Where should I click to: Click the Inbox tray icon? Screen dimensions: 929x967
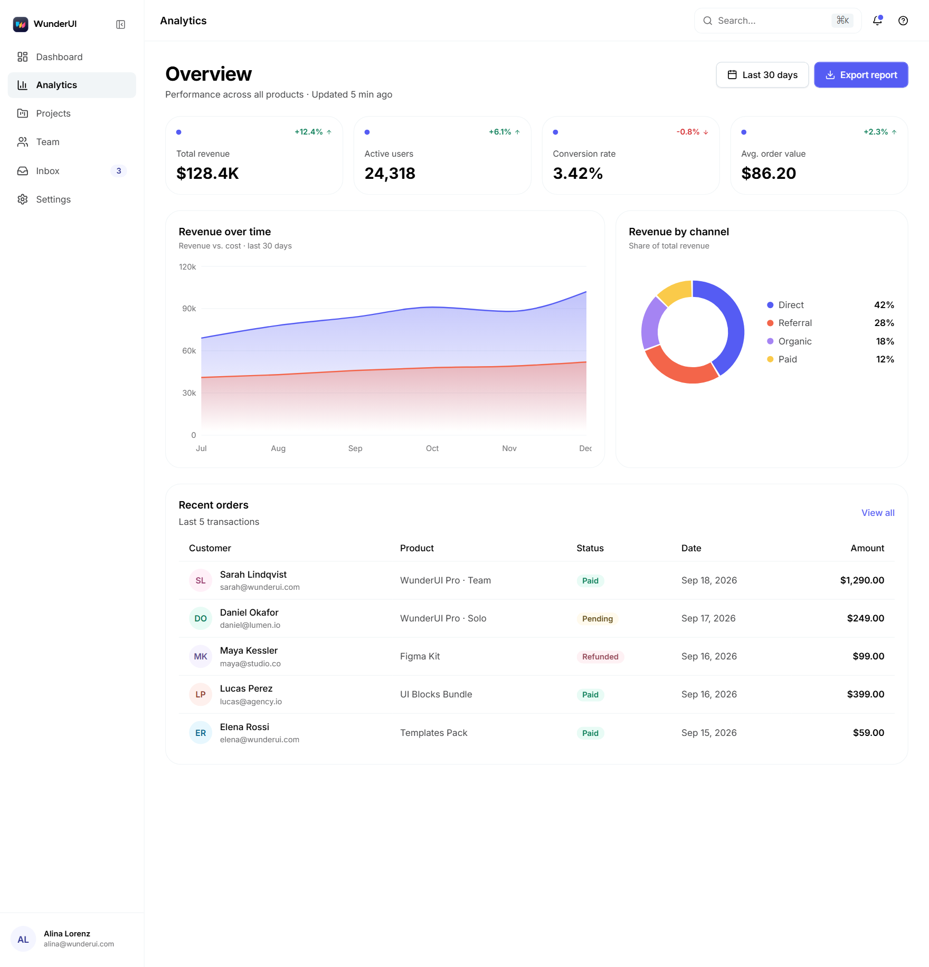point(22,171)
